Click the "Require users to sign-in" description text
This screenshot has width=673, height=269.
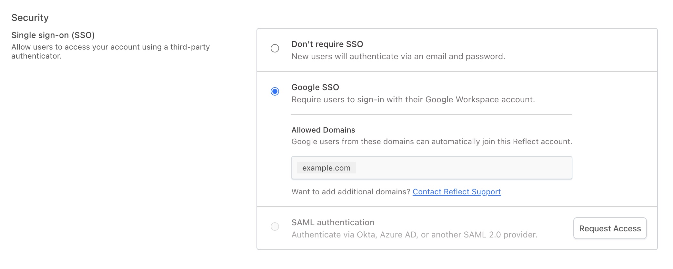click(x=413, y=100)
